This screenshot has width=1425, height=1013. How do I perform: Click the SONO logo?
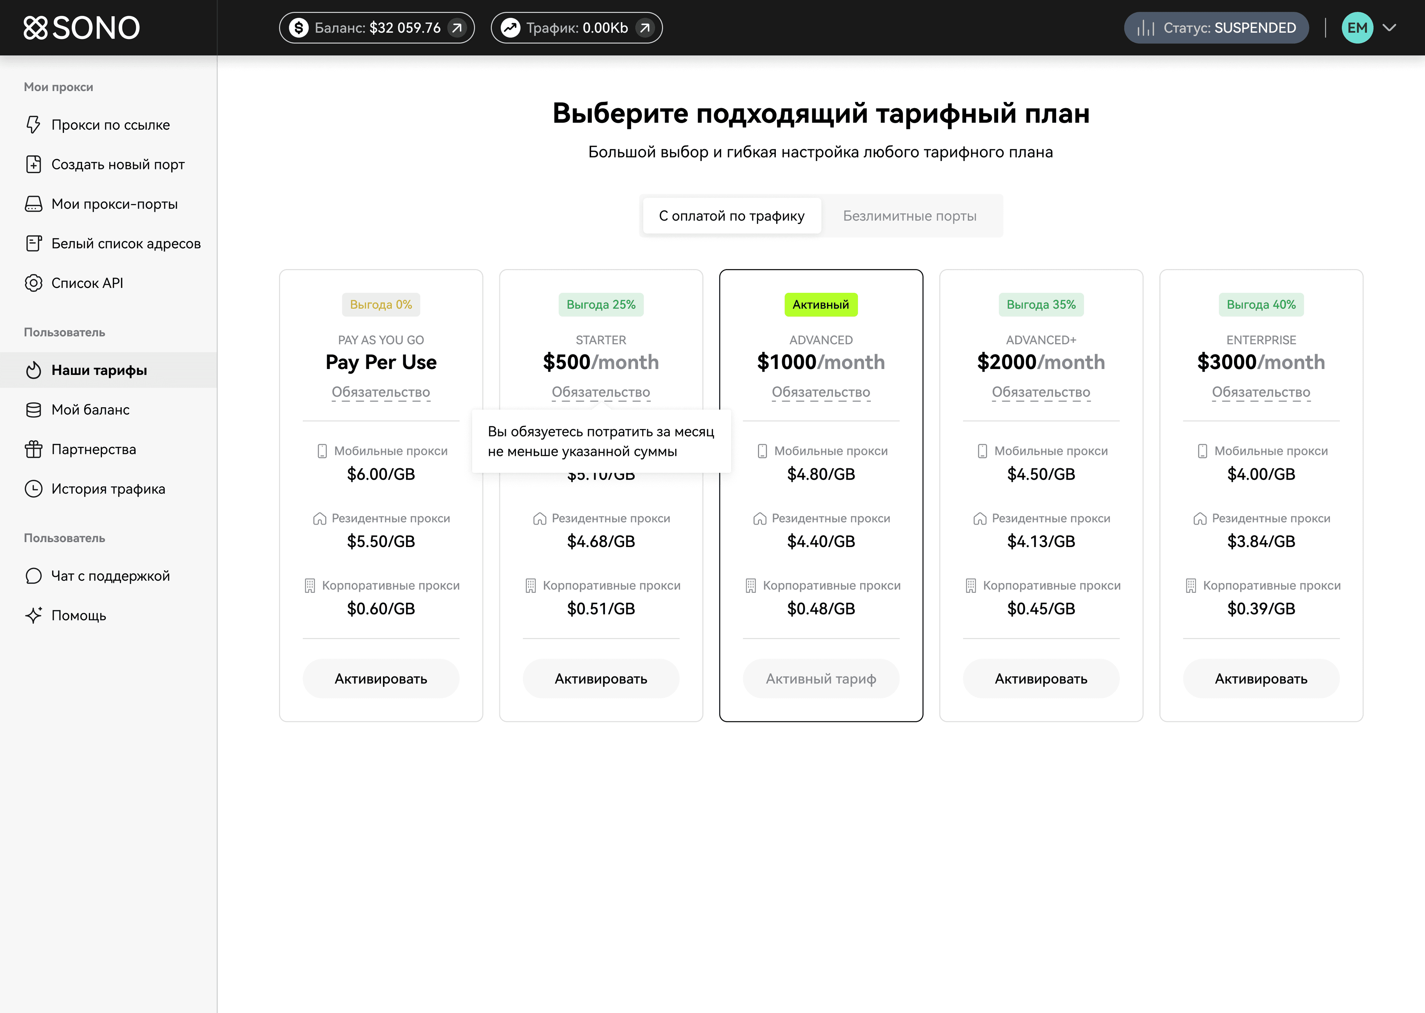click(82, 27)
